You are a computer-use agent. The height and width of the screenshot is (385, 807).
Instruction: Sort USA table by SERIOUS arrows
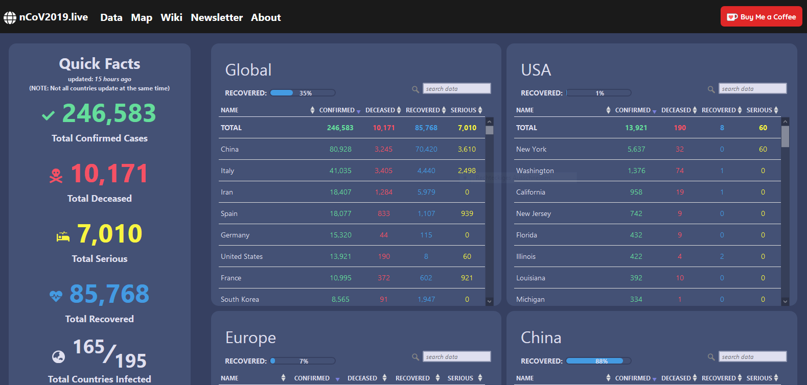tap(776, 110)
